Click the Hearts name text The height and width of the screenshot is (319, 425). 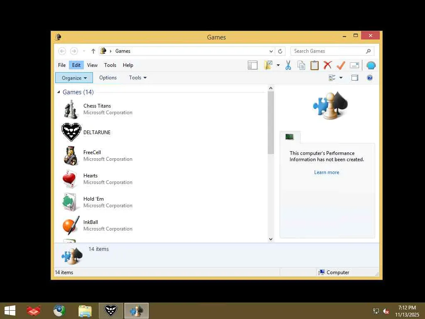90,176
